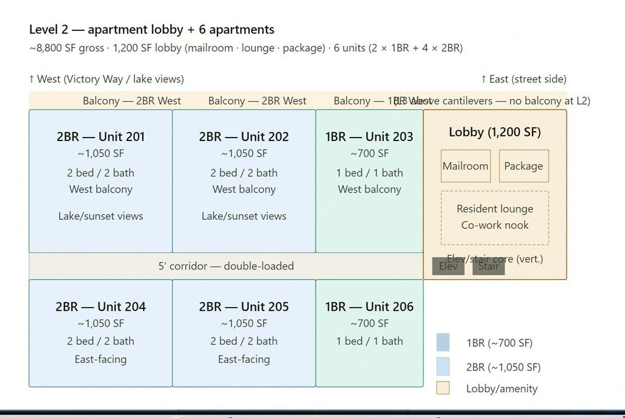Select the Elev box in the core
Image resolution: width=625 pixels, height=418 pixels.
[448, 266]
